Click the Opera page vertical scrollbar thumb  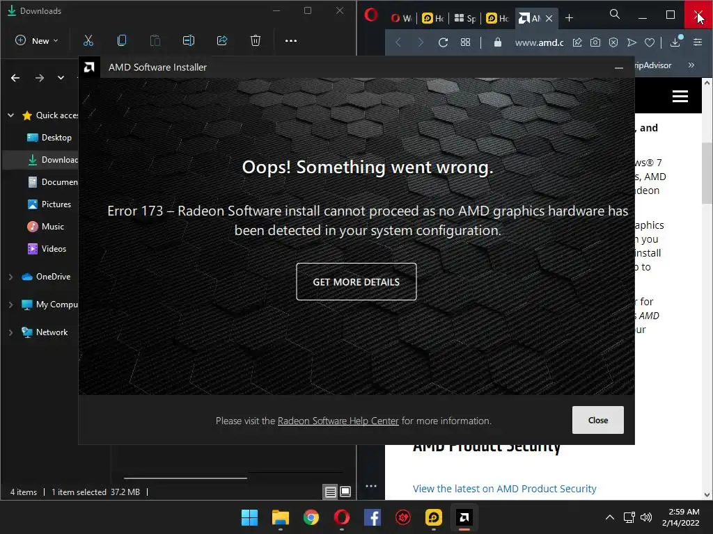click(x=707, y=172)
